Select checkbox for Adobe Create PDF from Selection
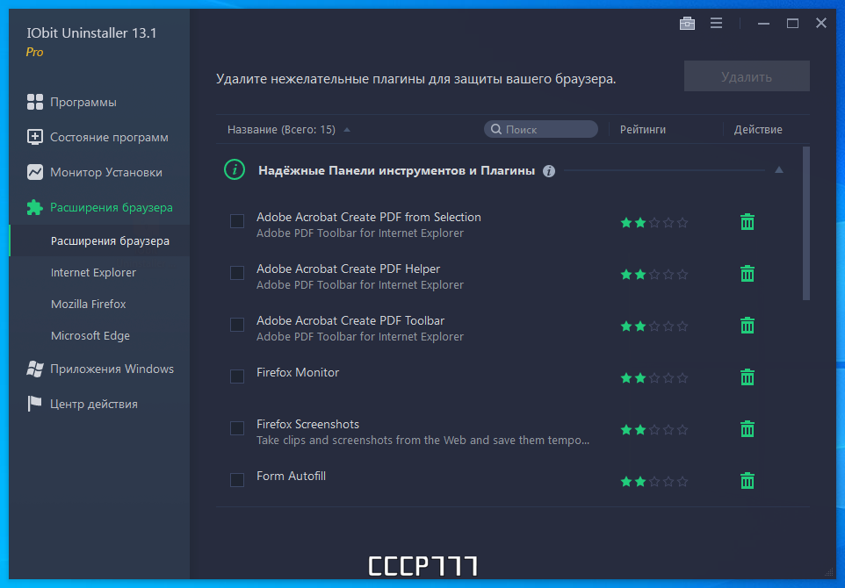This screenshot has width=845, height=588. 237,221
